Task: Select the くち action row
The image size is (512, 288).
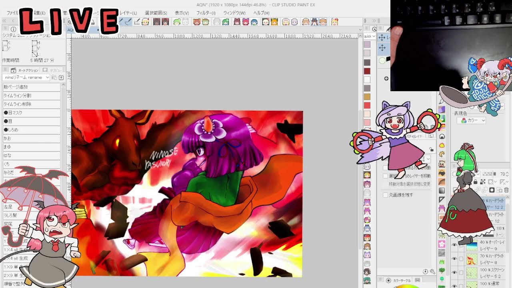Action: tap(32, 164)
